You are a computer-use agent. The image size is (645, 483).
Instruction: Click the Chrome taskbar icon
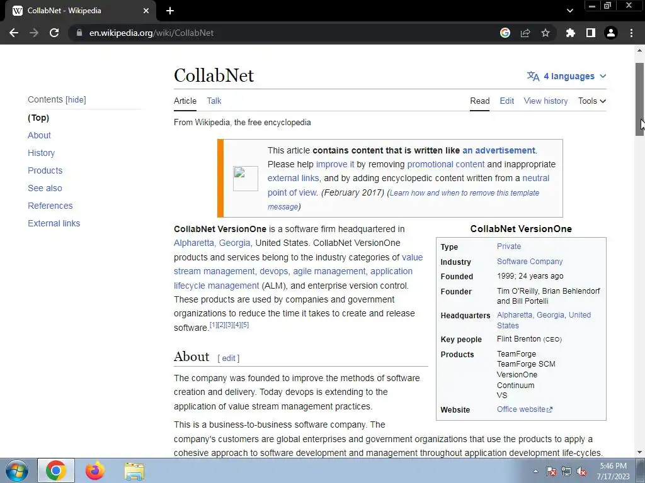(x=56, y=470)
